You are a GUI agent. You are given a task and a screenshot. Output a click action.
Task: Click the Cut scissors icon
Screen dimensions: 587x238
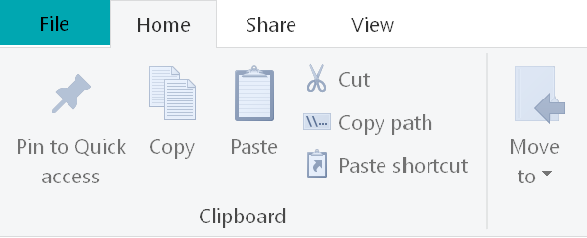coord(316,79)
